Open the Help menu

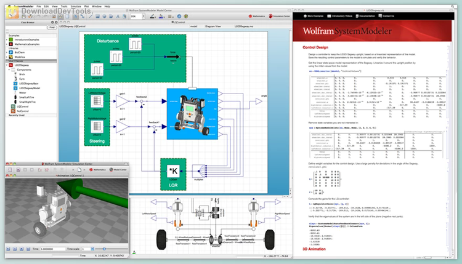click(x=107, y=6)
